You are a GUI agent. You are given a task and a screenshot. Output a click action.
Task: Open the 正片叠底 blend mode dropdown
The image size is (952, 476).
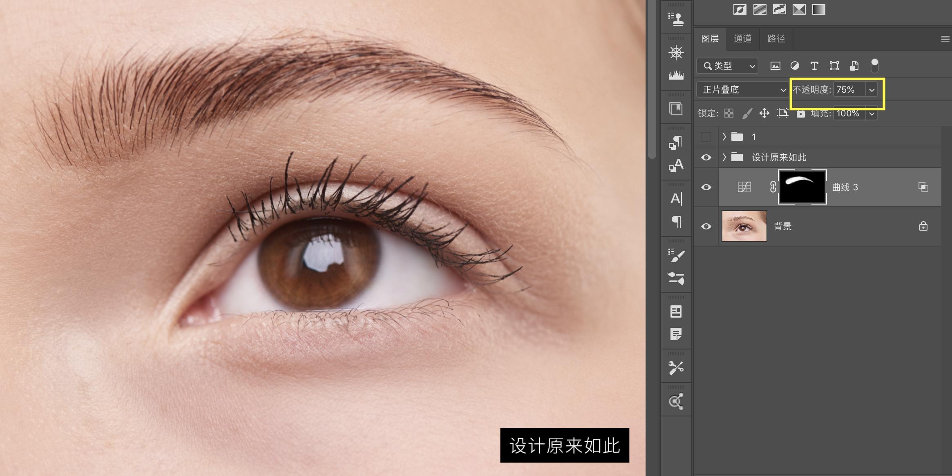point(742,89)
